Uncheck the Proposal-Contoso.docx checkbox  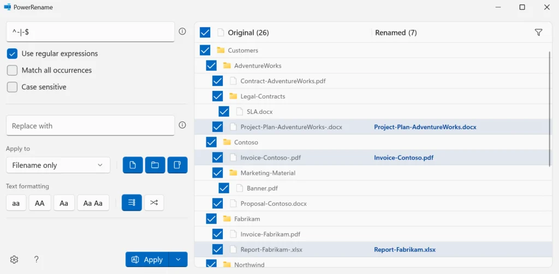(217, 203)
